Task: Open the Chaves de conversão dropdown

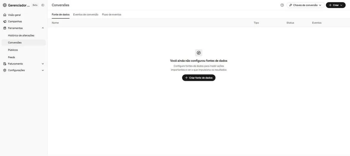Action: pyautogui.click(x=305, y=5)
